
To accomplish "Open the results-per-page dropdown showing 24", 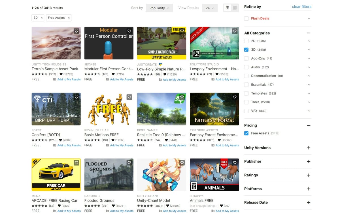I will tap(210, 8).
